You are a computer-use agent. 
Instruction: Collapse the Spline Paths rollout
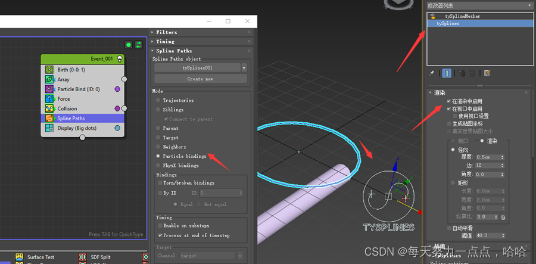pyautogui.click(x=153, y=51)
